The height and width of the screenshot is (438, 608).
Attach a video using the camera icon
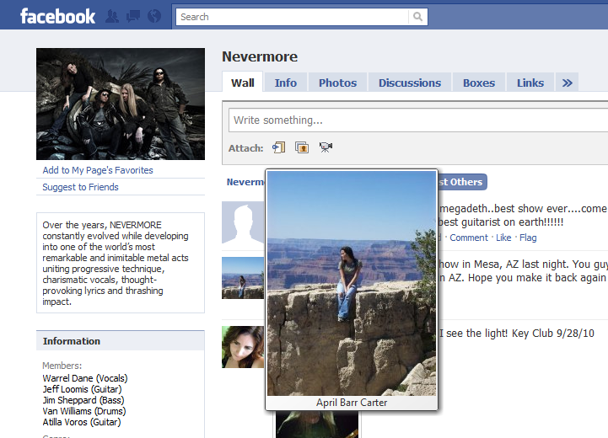point(326,148)
